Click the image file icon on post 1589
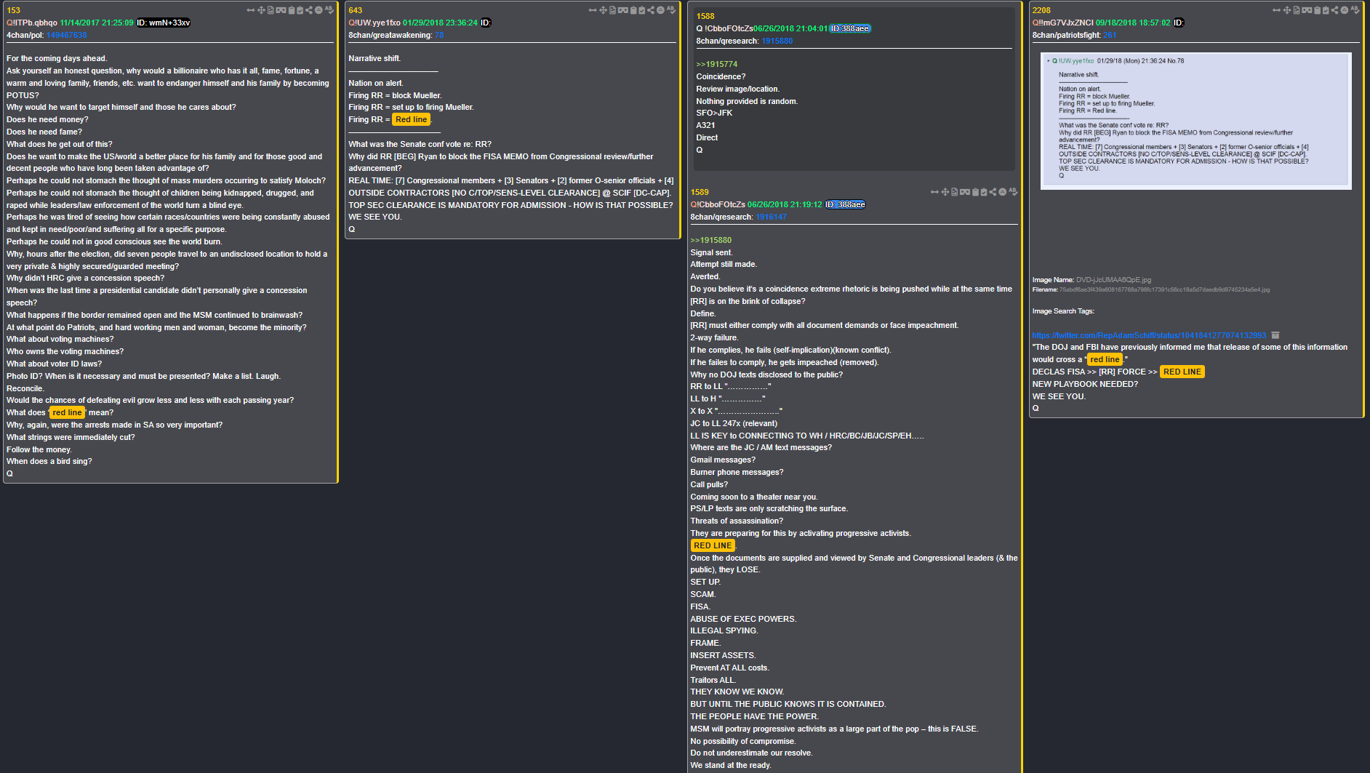1370x773 pixels. [954, 192]
